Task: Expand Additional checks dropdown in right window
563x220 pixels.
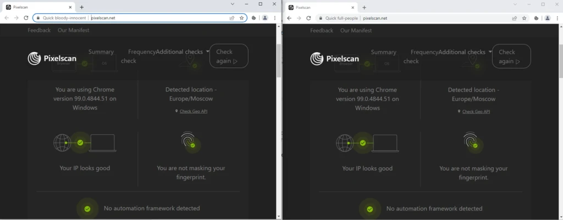Action: click(x=465, y=52)
